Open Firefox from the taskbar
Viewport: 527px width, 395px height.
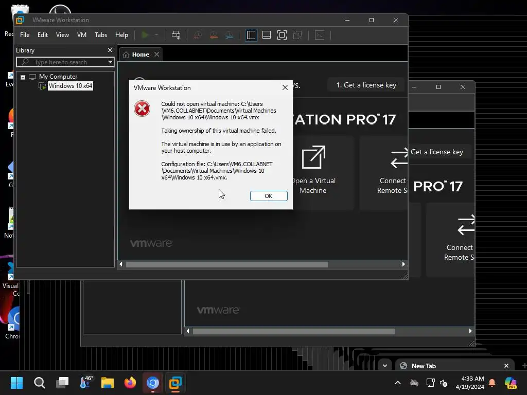tap(130, 383)
